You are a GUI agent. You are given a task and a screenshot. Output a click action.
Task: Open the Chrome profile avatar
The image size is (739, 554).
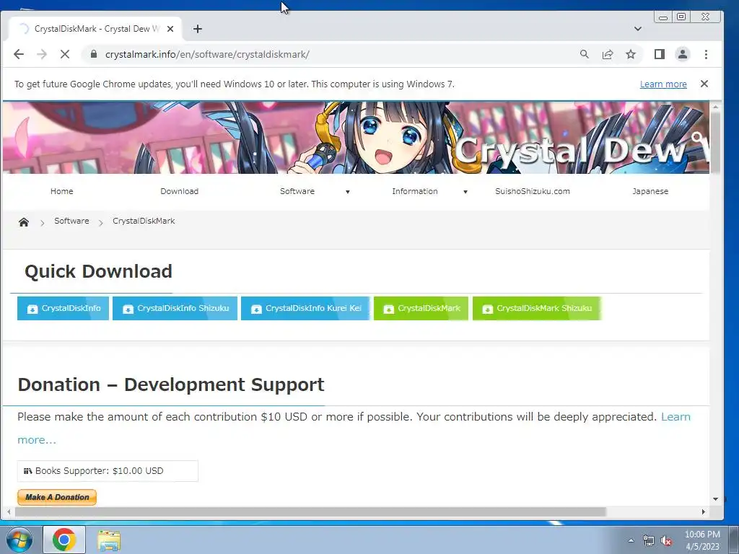click(x=683, y=54)
